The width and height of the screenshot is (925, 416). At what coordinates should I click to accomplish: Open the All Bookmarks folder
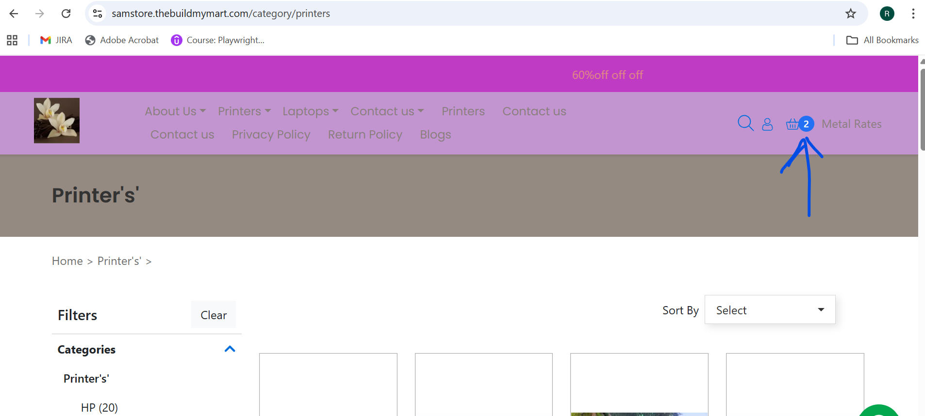[882, 40]
